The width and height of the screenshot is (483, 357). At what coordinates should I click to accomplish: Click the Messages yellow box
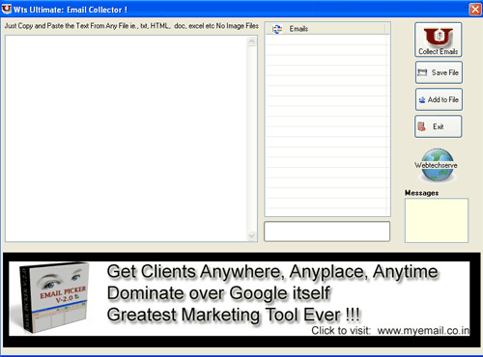437,220
